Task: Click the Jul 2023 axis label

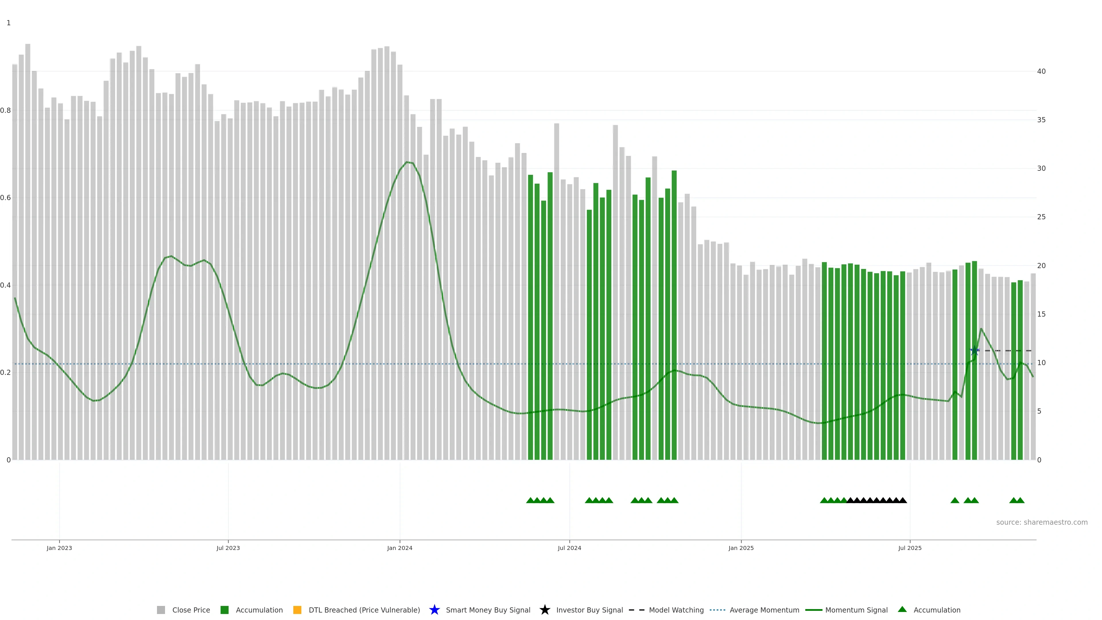Action: point(228,548)
